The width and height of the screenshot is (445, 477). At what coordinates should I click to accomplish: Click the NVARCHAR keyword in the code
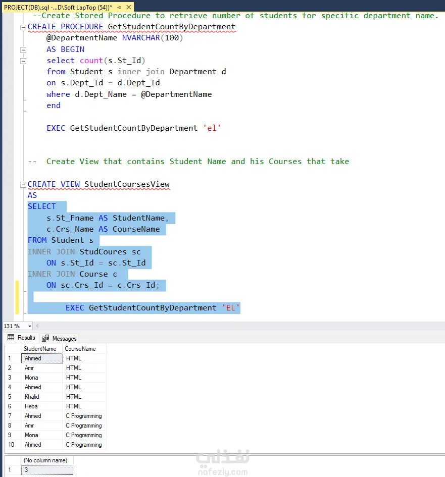coord(141,38)
